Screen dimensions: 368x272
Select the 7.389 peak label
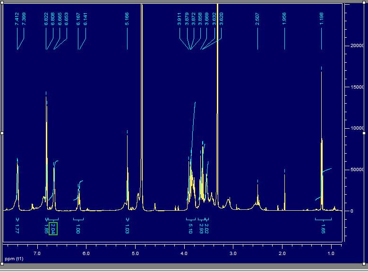click(x=24, y=19)
